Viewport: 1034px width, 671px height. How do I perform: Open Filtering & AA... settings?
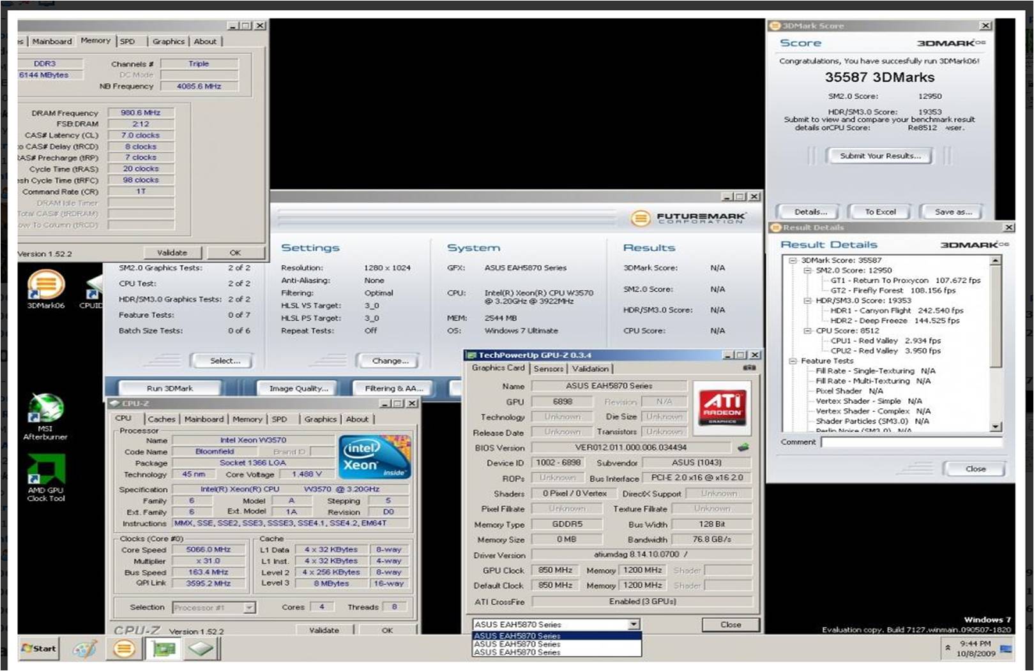pyautogui.click(x=394, y=388)
